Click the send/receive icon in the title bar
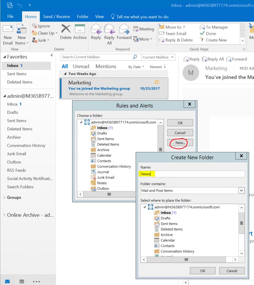 10,5
